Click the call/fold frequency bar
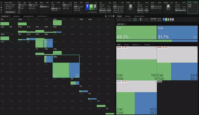This screenshot has width=199, height=115. click(157, 41)
